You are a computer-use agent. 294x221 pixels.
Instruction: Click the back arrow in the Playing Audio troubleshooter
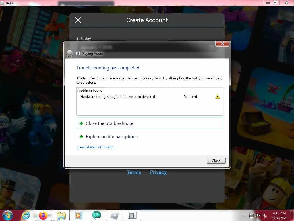click(69, 53)
